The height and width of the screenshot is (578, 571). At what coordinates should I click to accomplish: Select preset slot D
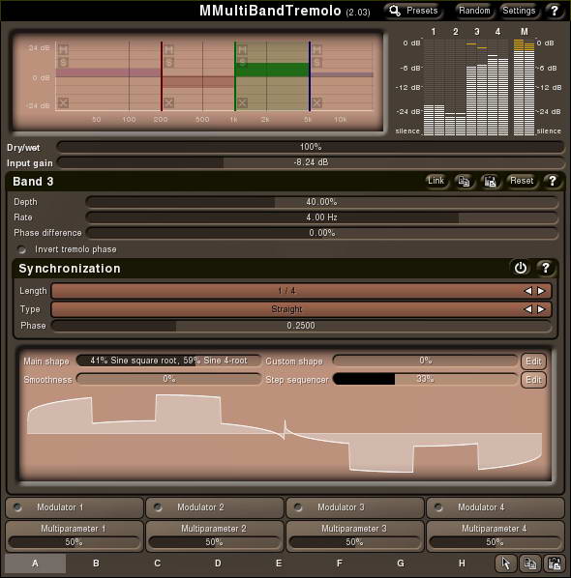(x=218, y=564)
